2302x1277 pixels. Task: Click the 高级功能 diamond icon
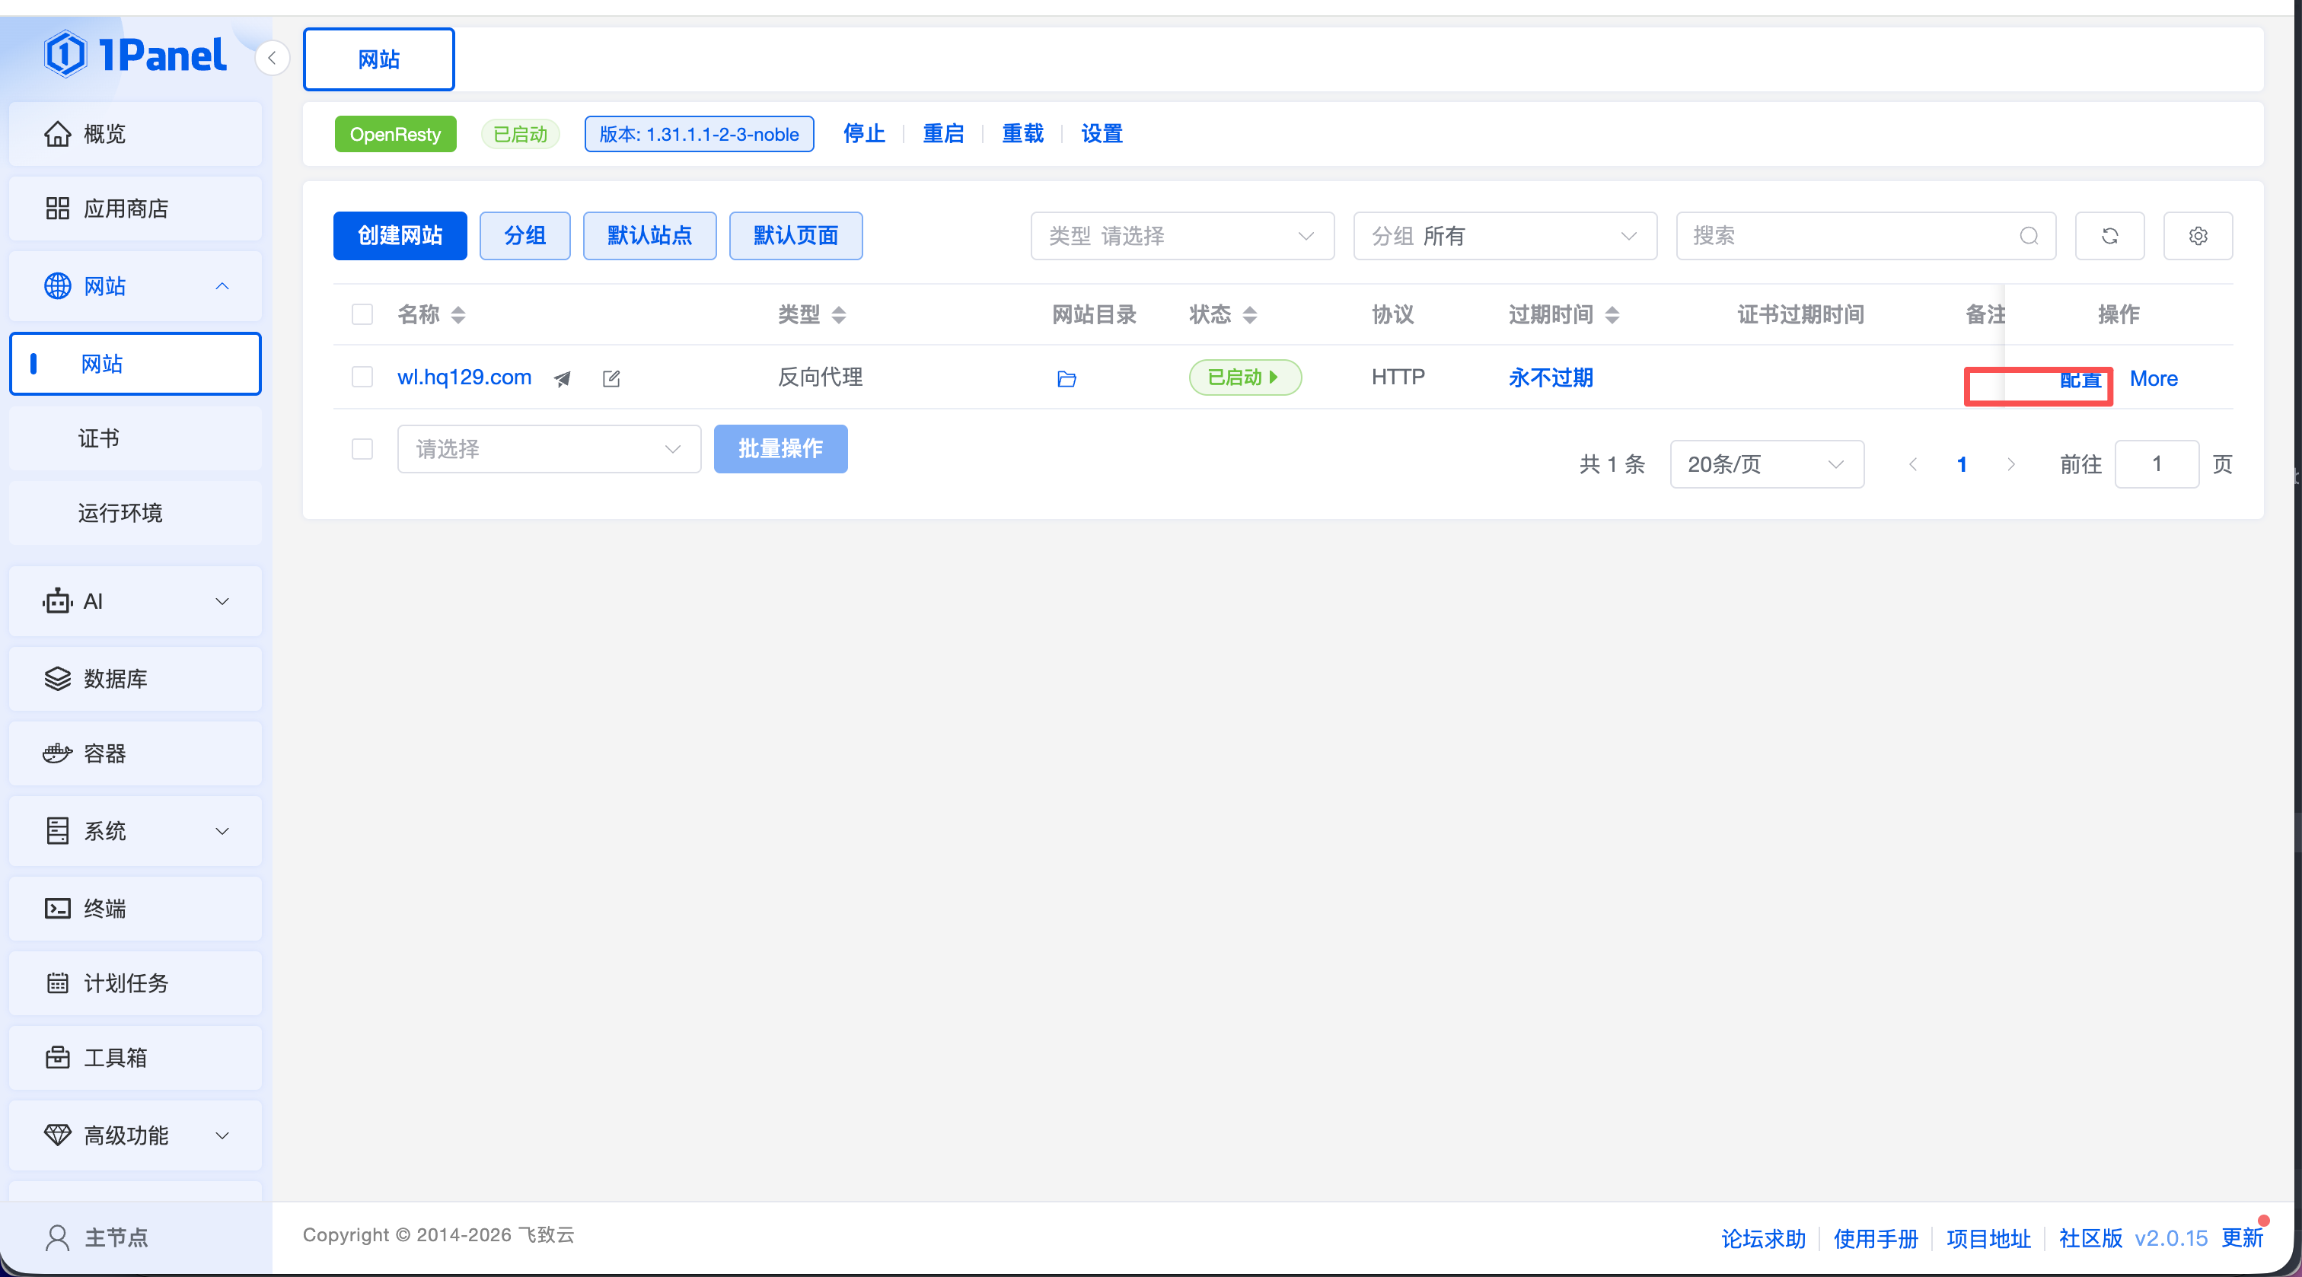pyautogui.click(x=57, y=1135)
